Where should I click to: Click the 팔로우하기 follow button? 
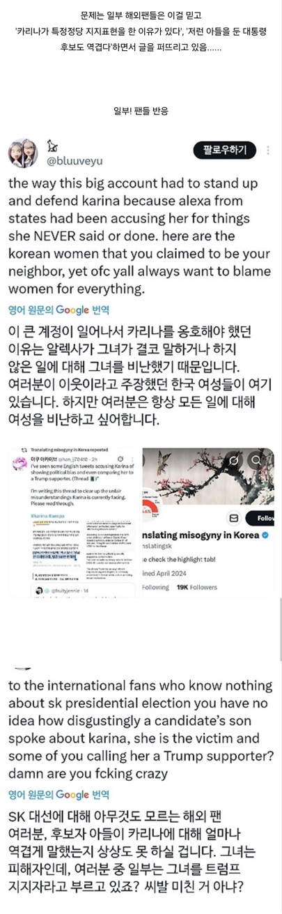coord(224,150)
